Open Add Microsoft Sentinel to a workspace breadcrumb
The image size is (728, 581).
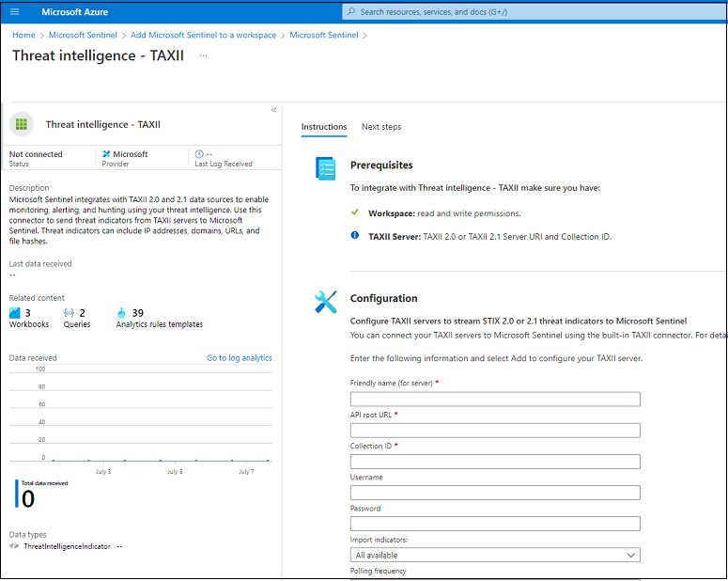pos(203,35)
